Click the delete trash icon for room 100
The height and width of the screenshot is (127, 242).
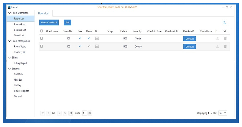[x=225, y=38]
